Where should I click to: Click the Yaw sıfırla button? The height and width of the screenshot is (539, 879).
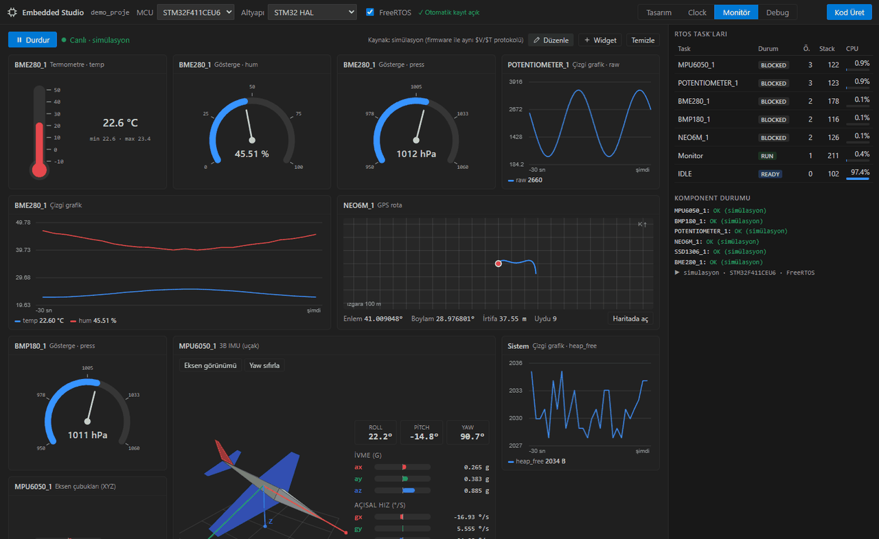(x=264, y=365)
